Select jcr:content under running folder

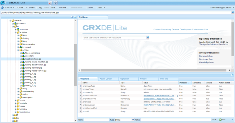(29, 56)
